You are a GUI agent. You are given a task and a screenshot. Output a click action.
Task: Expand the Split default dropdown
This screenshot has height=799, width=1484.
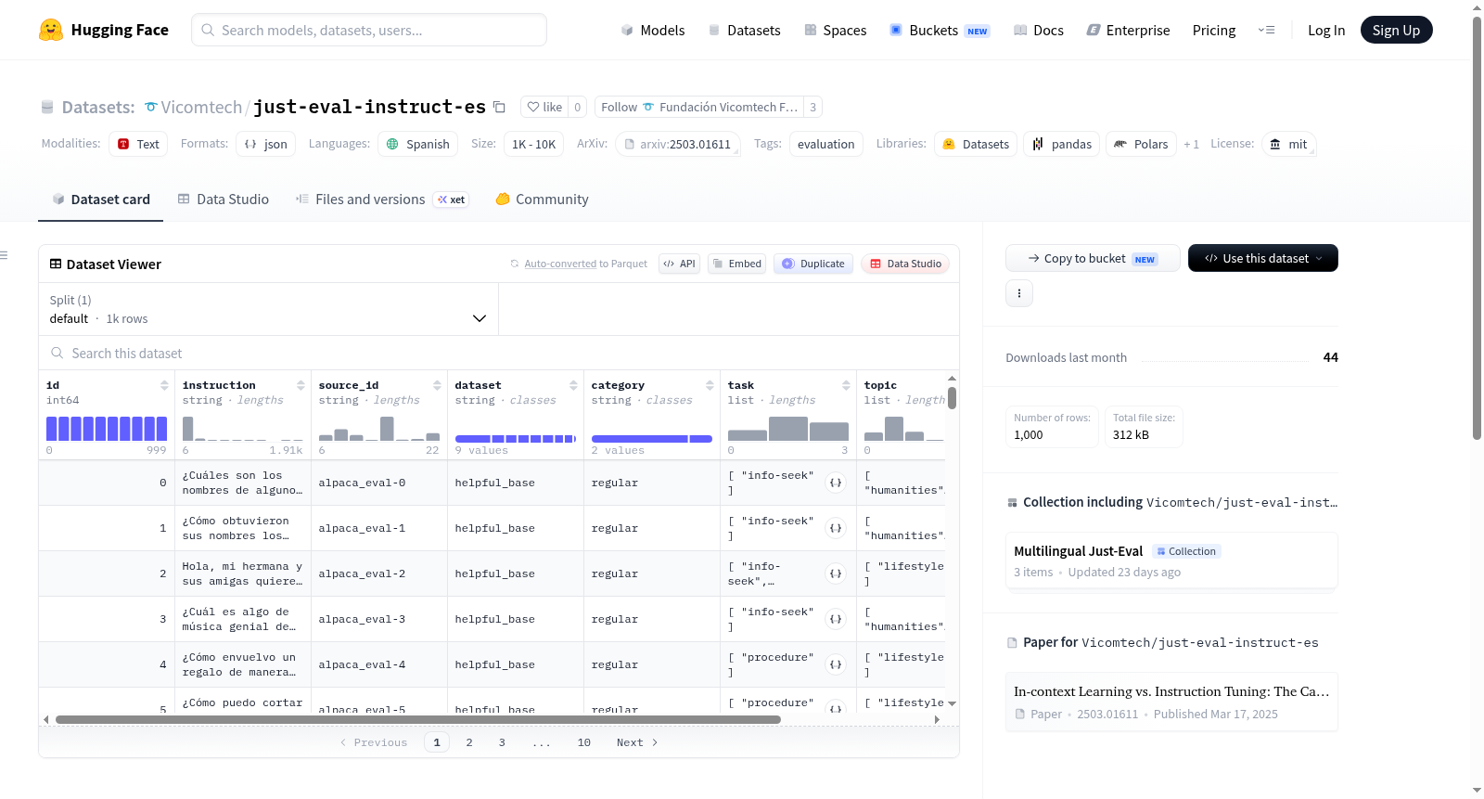[x=268, y=309]
